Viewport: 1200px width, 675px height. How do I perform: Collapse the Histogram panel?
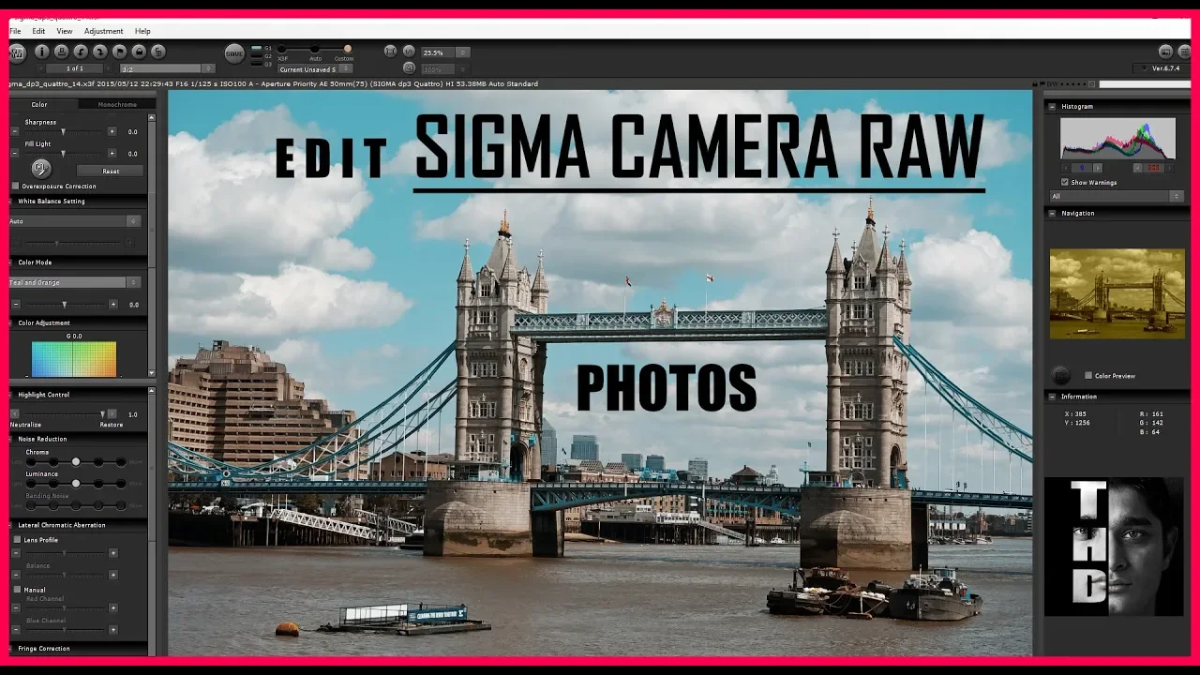(x=1053, y=107)
